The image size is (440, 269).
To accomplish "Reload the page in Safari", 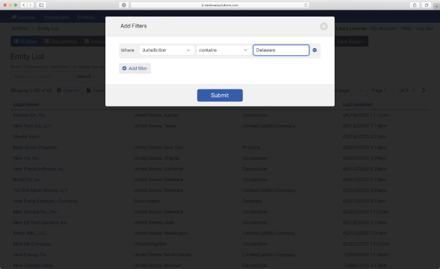I will click(x=306, y=5).
